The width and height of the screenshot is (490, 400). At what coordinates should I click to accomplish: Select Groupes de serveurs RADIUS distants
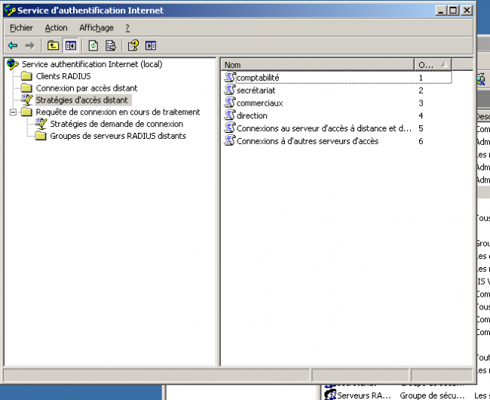click(118, 136)
